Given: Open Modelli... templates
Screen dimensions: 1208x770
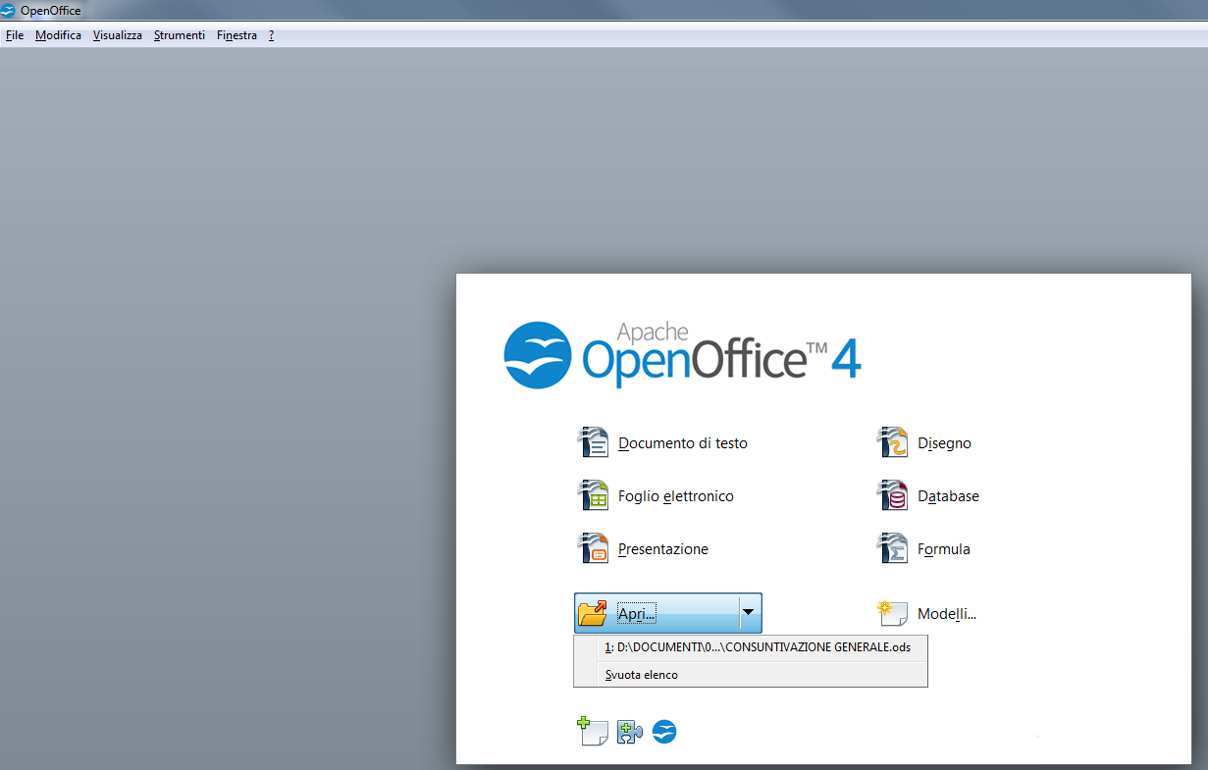Looking at the screenshot, I should [x=947, y=614].
